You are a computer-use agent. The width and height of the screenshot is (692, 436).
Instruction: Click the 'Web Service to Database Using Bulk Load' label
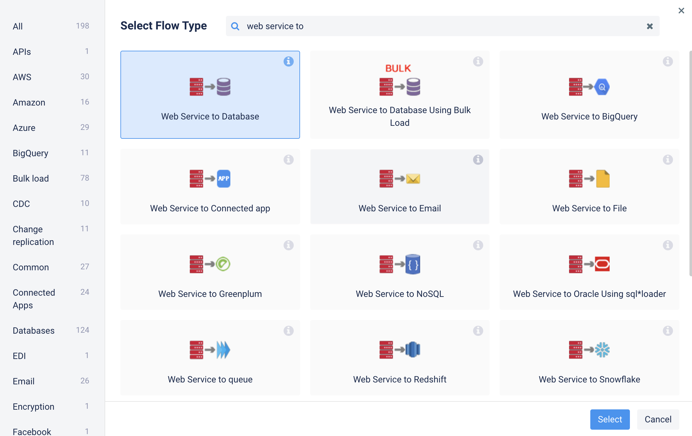tap(400, 116)
